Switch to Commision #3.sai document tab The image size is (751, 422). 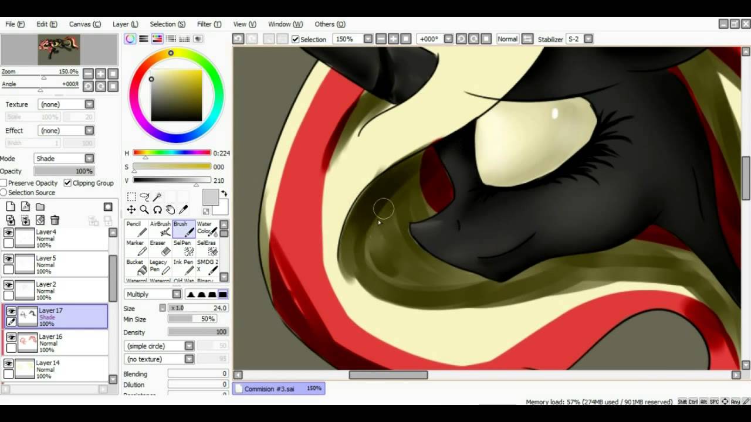(x=278, y=389)
